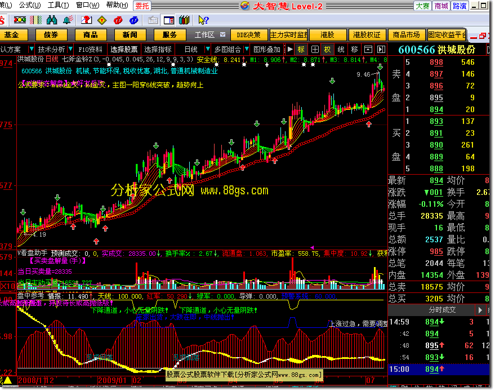The width and height of the screenshot is (495, 391).
Task: Click the 债券 button
Action: (x=51, y=35)
